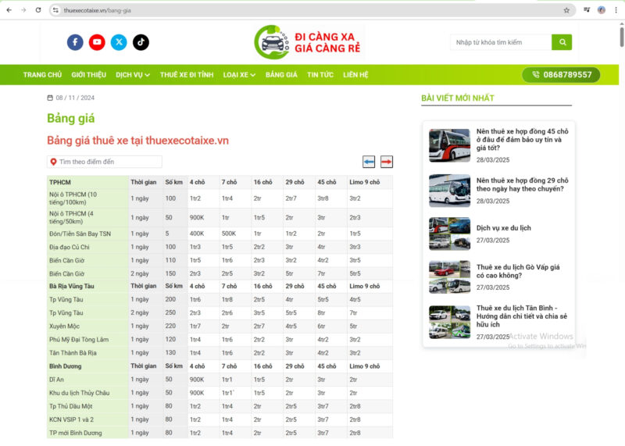Open the Facebook social icon
The width and height of the screenshot is (625, 446).
pyautogui.click(x=75, y=42)
